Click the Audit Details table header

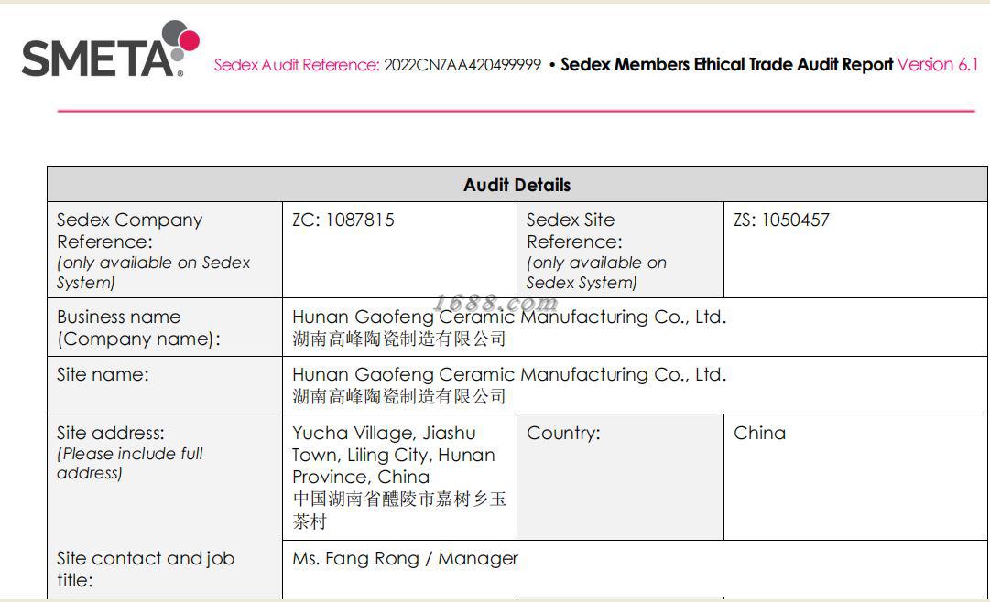517,185
